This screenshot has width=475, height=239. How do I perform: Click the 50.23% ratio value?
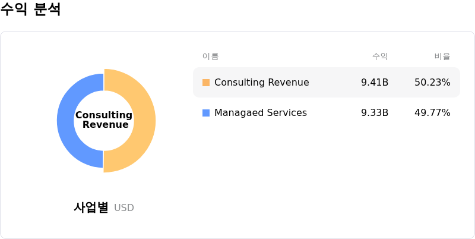(432, 83)
